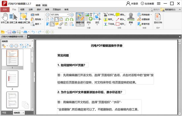Select the Highlight tool (高亮)
Viewport: 182px width, 116px height.
(108, 19)
